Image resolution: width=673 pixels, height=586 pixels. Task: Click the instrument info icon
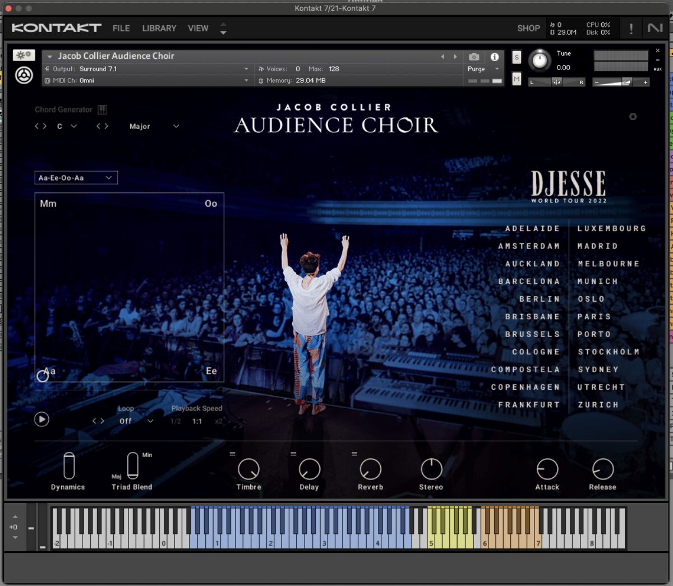coord(494,57)
